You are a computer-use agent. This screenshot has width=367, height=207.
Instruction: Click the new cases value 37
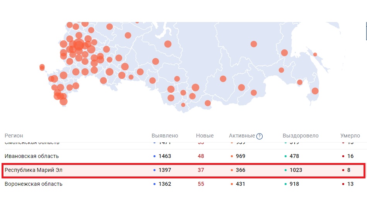201,170
